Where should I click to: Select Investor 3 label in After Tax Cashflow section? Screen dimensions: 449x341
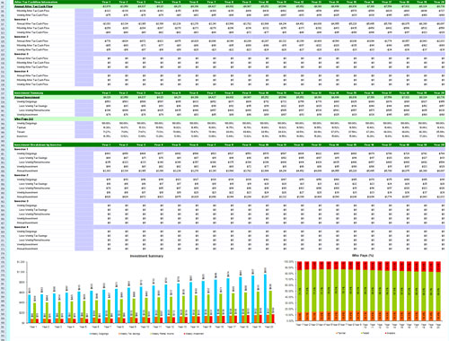coord(22,54)
